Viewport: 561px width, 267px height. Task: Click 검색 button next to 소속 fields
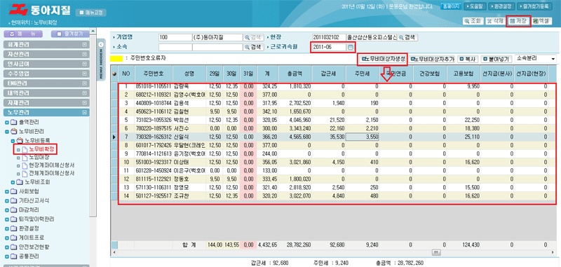tap(252, 47)
